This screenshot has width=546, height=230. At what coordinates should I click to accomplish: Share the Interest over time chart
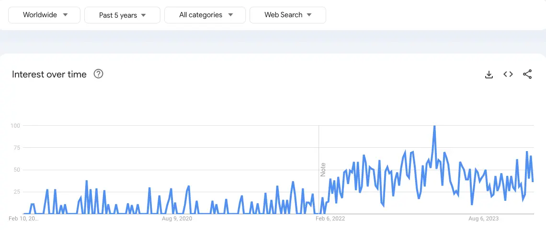tap(527, 74)
